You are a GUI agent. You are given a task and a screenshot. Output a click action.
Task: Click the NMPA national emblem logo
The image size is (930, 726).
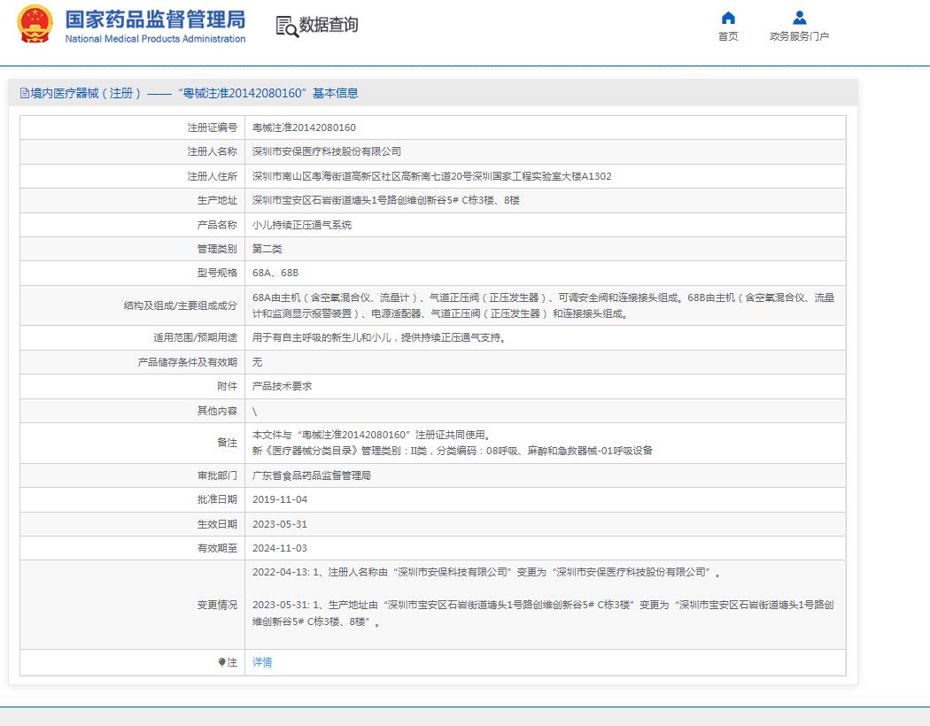tap(35, 25)
